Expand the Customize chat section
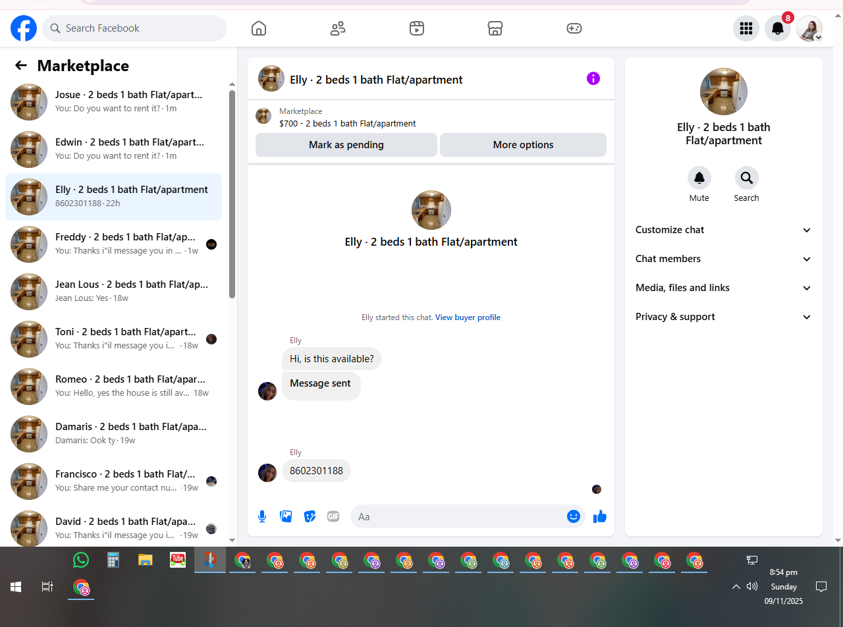 pyautogui.click(x=724, y=230)
